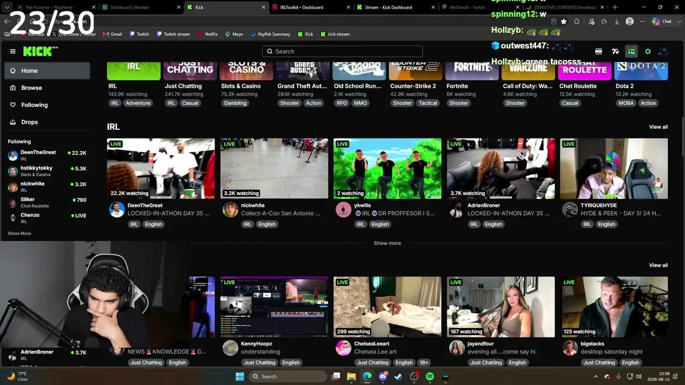
Task: Open the Slots & Casino category
Action: click(x=247, y=71)
